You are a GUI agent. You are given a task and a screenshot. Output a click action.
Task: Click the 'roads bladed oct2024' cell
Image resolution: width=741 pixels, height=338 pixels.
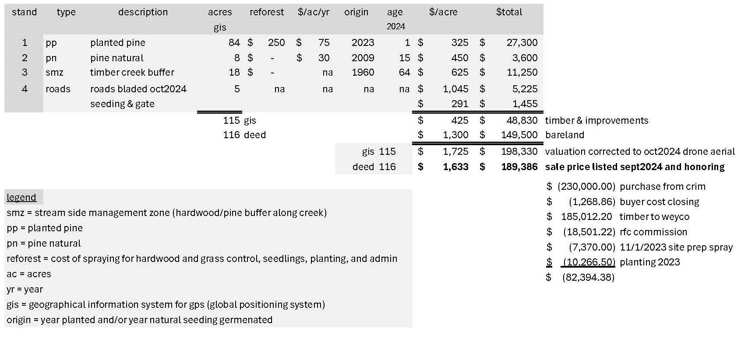click(138, 89)
